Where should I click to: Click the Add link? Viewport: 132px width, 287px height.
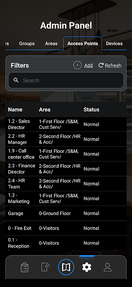coord(89,65)
